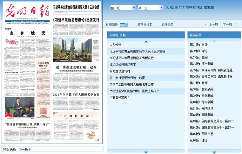Click 返回目录 to return to the index
The width and height of the screenshot is (242, 154).
[167, 25]
